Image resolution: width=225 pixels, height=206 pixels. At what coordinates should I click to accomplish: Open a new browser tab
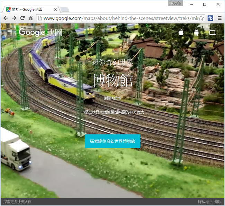tap(65, 9)
